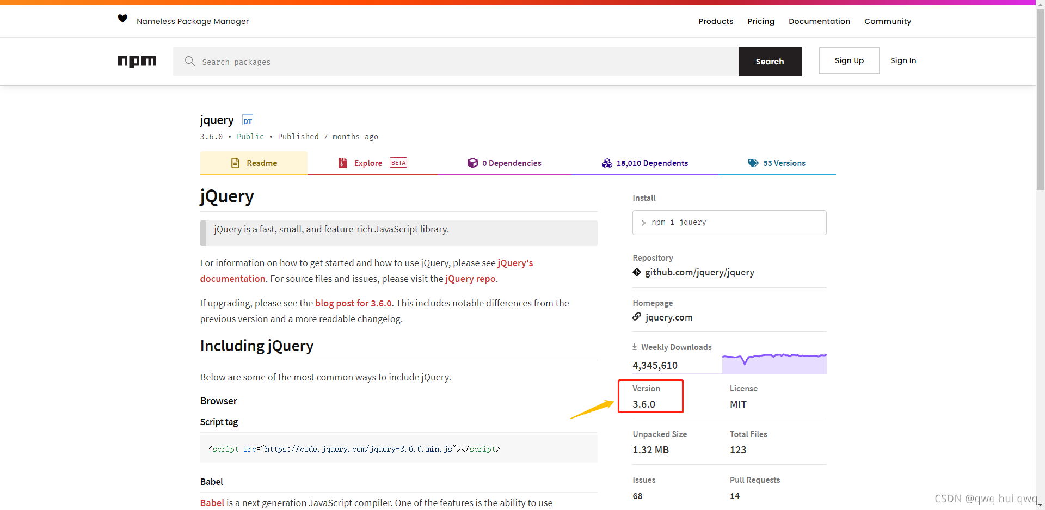Open the Readme tab
Viewport: 1045px width, 510px height.
click(254, 163)
